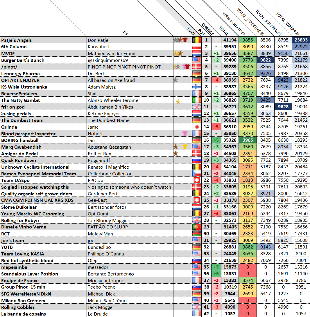Click the gold star in The Natty Gambit row
Viewport: 310px width, 317px height.
tap(178, 101)
